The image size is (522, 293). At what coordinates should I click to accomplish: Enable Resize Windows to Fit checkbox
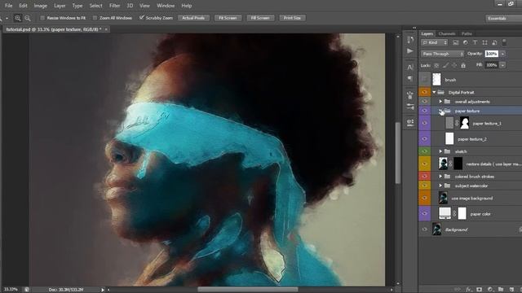point(42,18)
